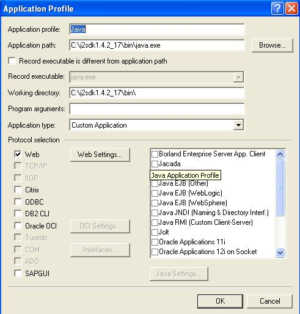
Task: Close the Application Profile dialog
Action: coord(291,9)
